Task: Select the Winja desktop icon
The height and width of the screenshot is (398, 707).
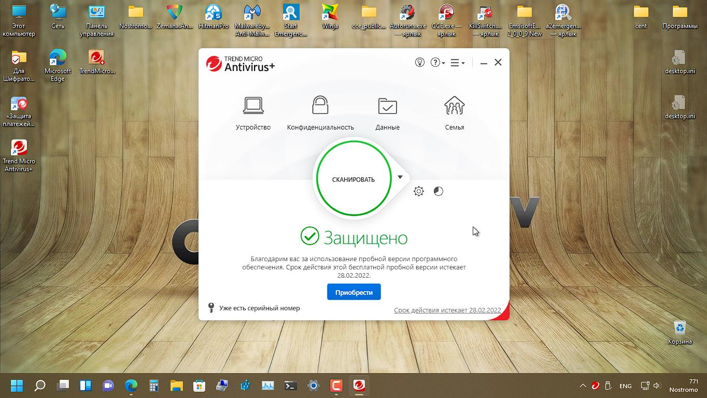Action: tap(330, 17)
